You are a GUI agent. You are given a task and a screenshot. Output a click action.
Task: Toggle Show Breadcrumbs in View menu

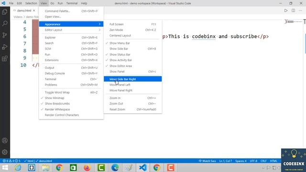71,104
